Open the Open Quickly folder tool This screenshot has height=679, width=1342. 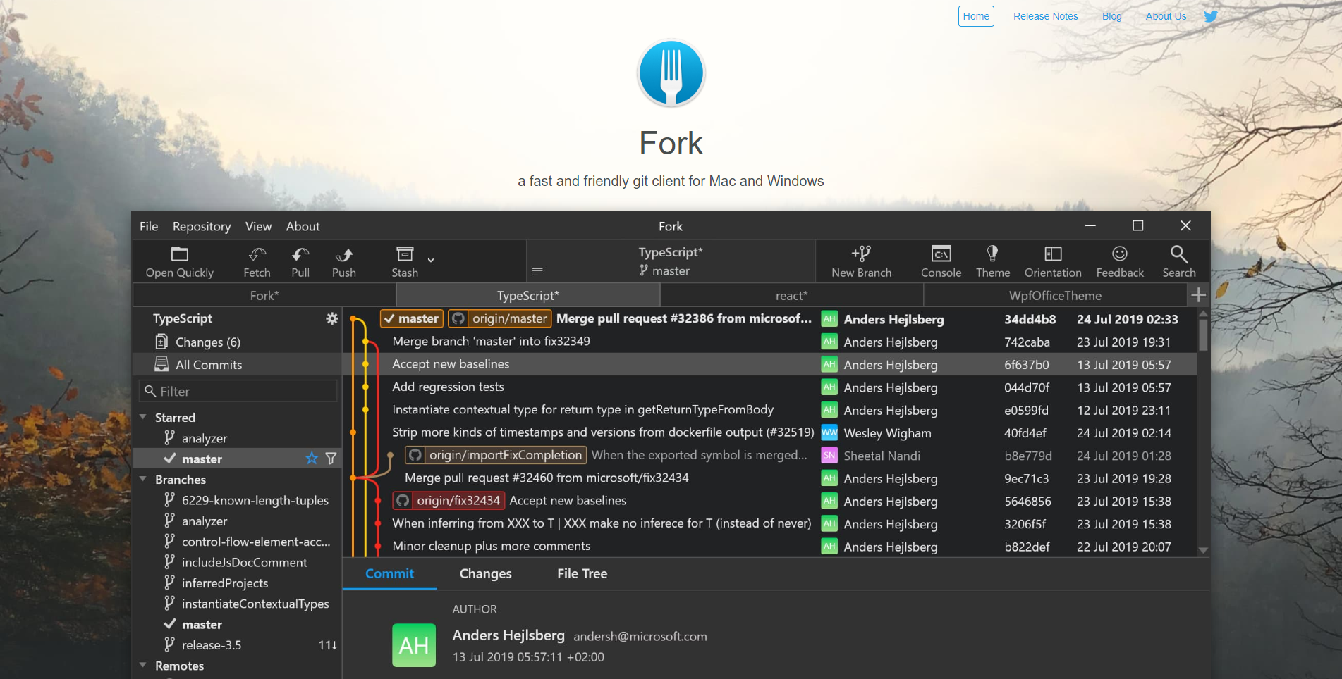(x=179, y=262)
